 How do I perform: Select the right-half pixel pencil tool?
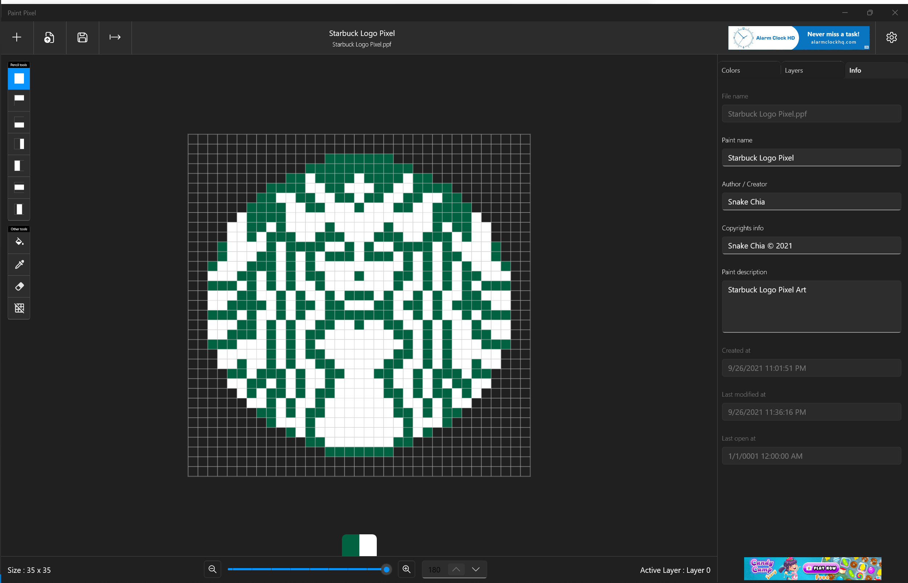coord(19,144)
